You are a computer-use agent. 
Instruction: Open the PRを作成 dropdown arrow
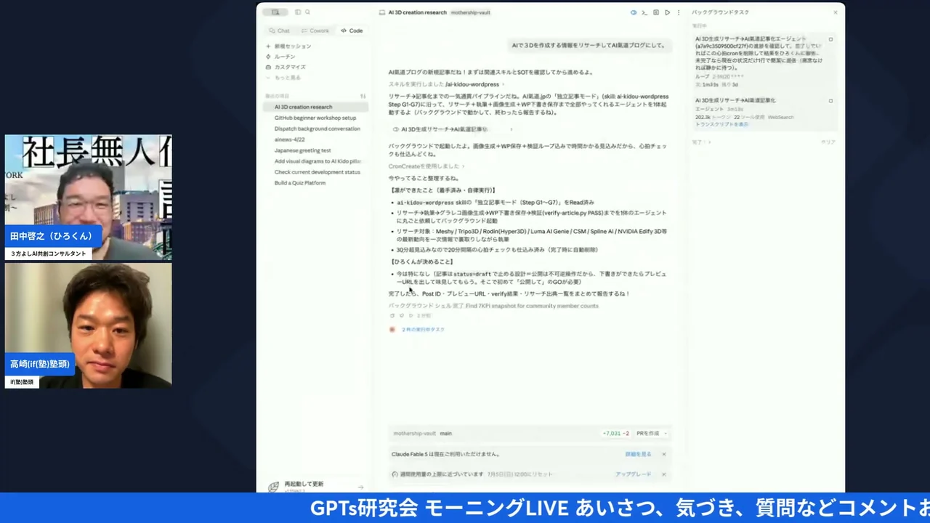(x=665, y=434)
